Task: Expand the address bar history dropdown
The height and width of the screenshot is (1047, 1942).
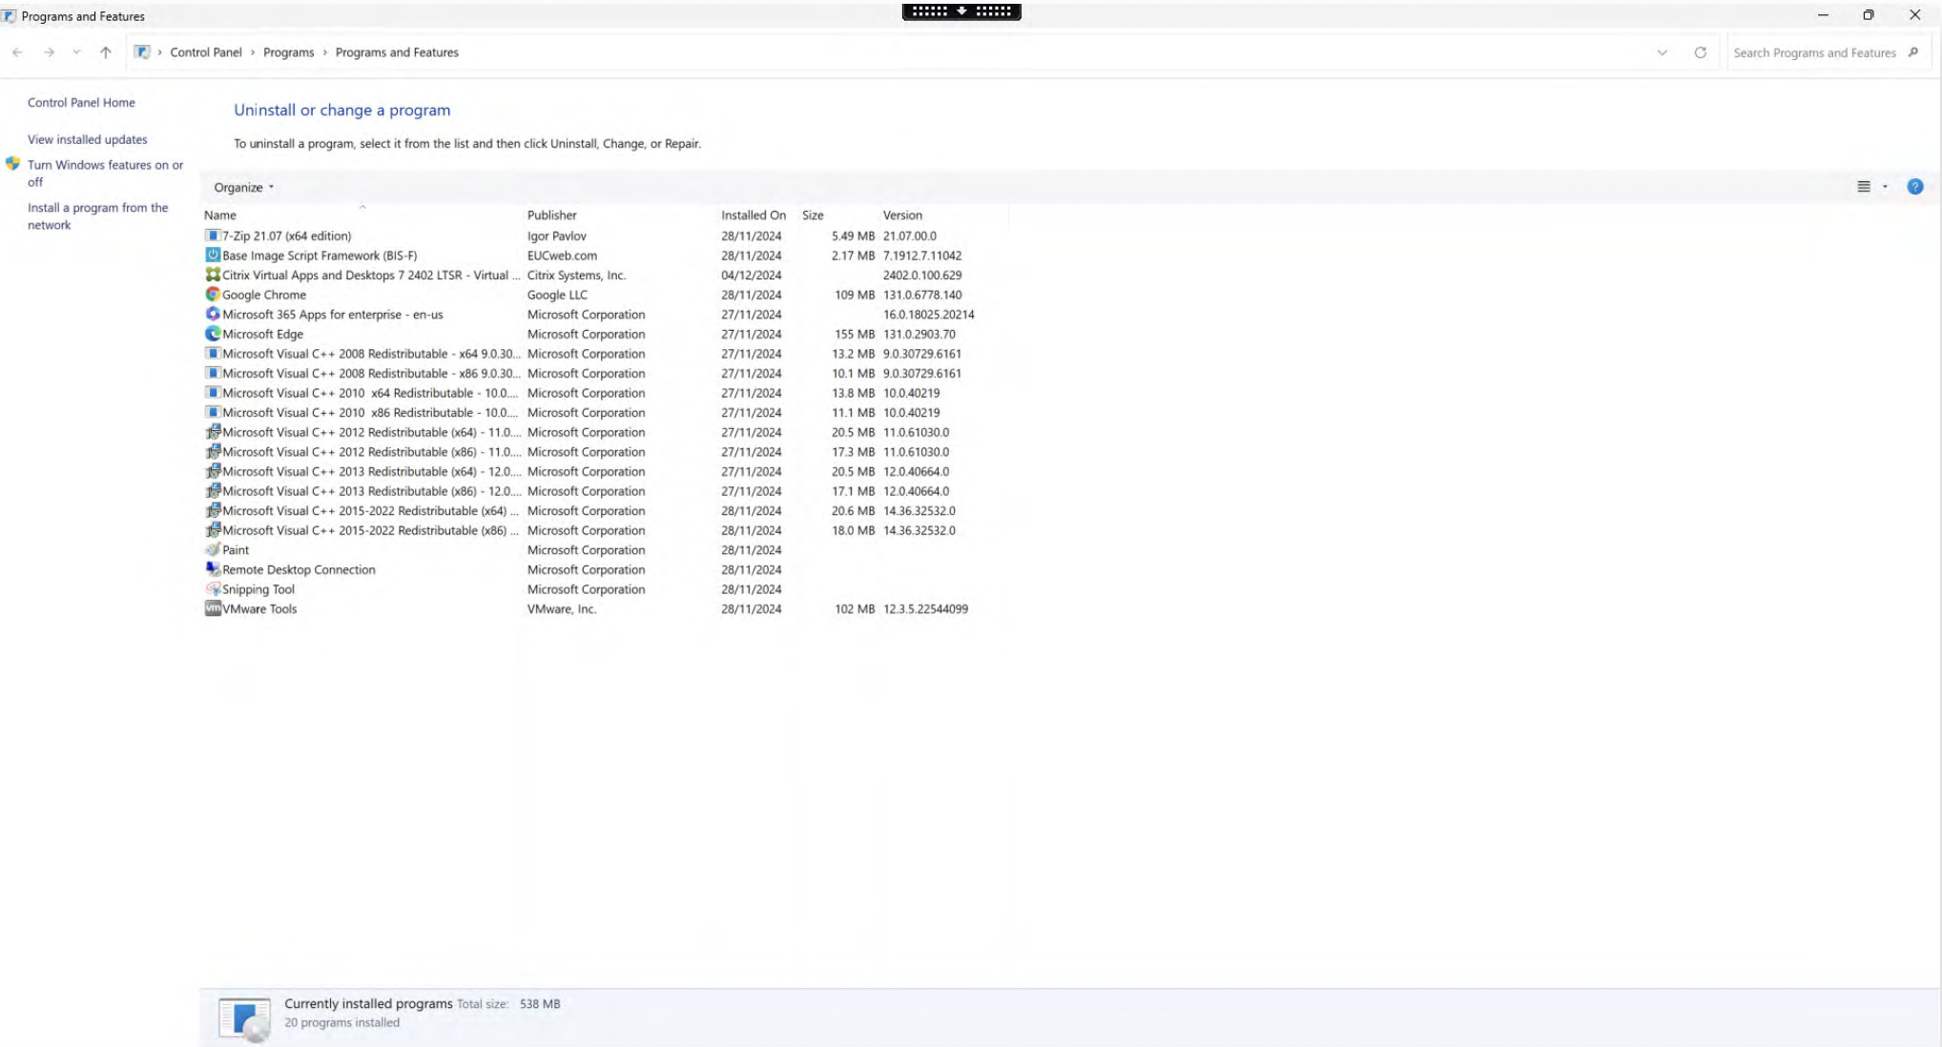Action: (x=1662, y=52)
